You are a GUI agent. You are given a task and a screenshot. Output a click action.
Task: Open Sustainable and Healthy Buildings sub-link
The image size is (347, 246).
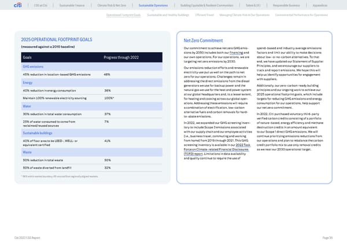pos(169,15)
